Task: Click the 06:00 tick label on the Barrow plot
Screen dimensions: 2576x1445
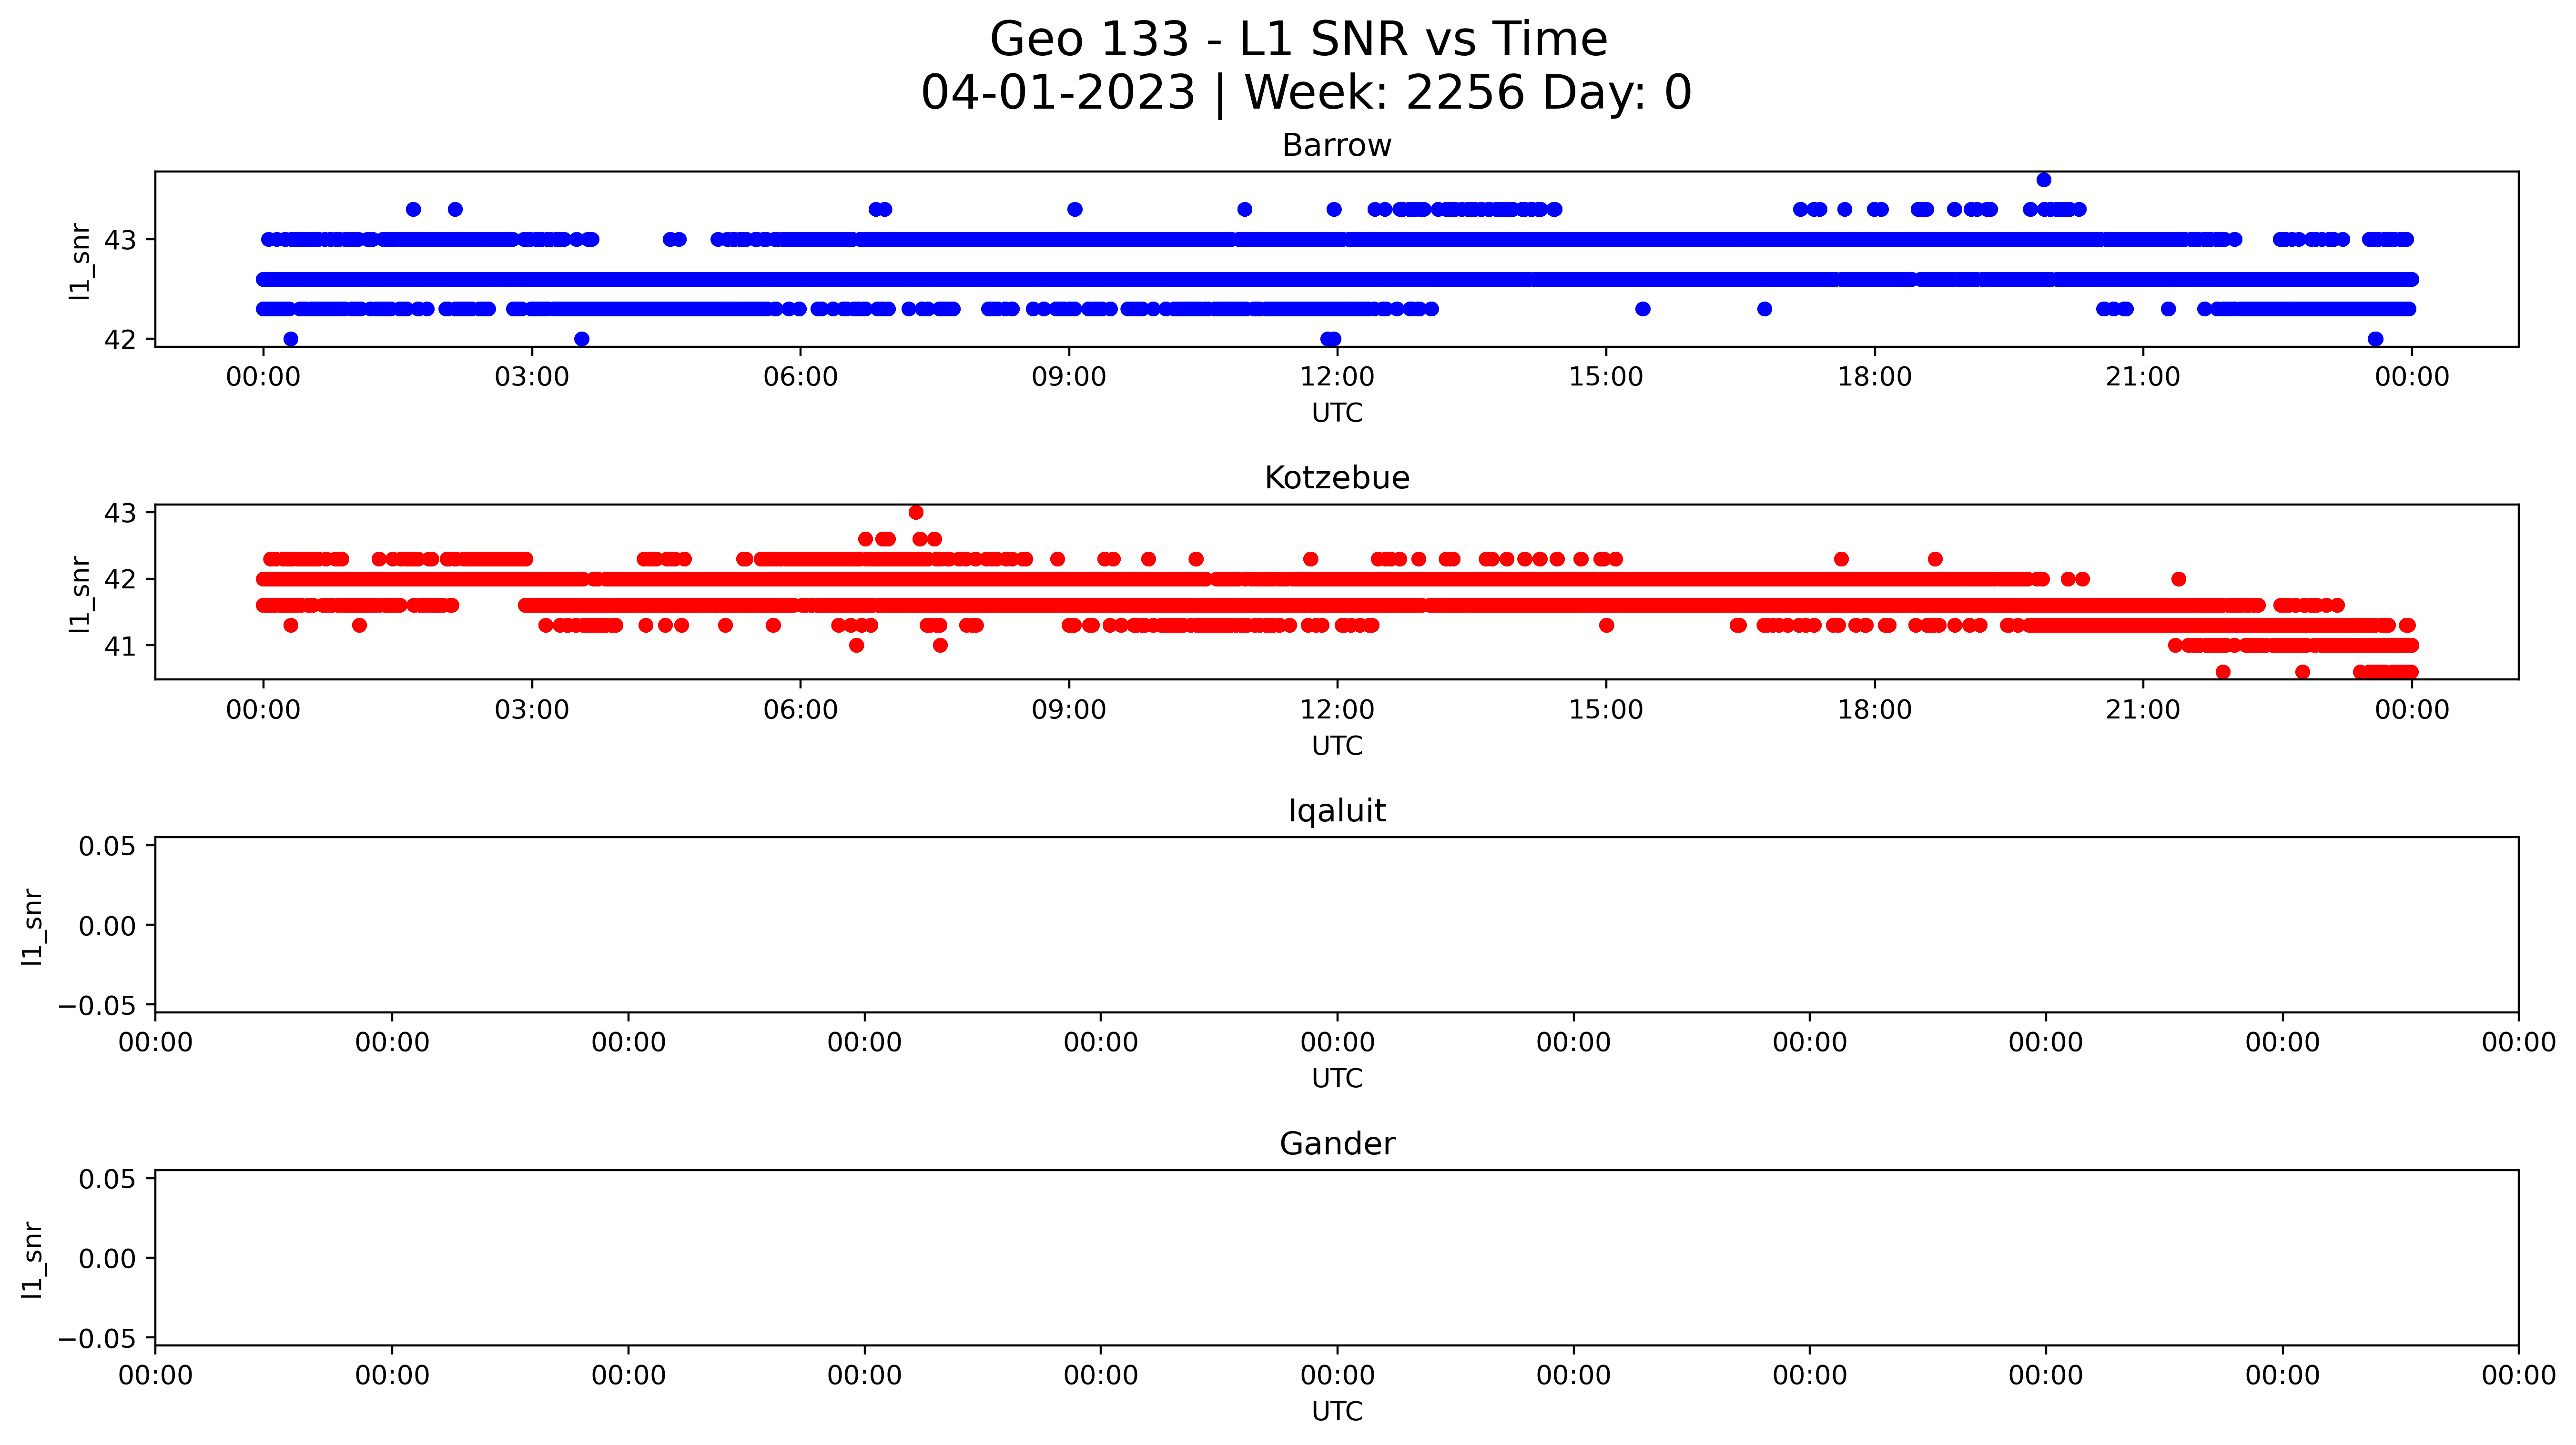Action: (x=800, y=378)
